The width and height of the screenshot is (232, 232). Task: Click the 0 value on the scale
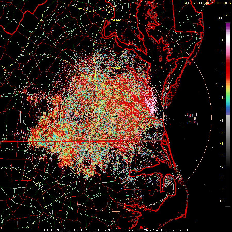[x=222, y=109]
